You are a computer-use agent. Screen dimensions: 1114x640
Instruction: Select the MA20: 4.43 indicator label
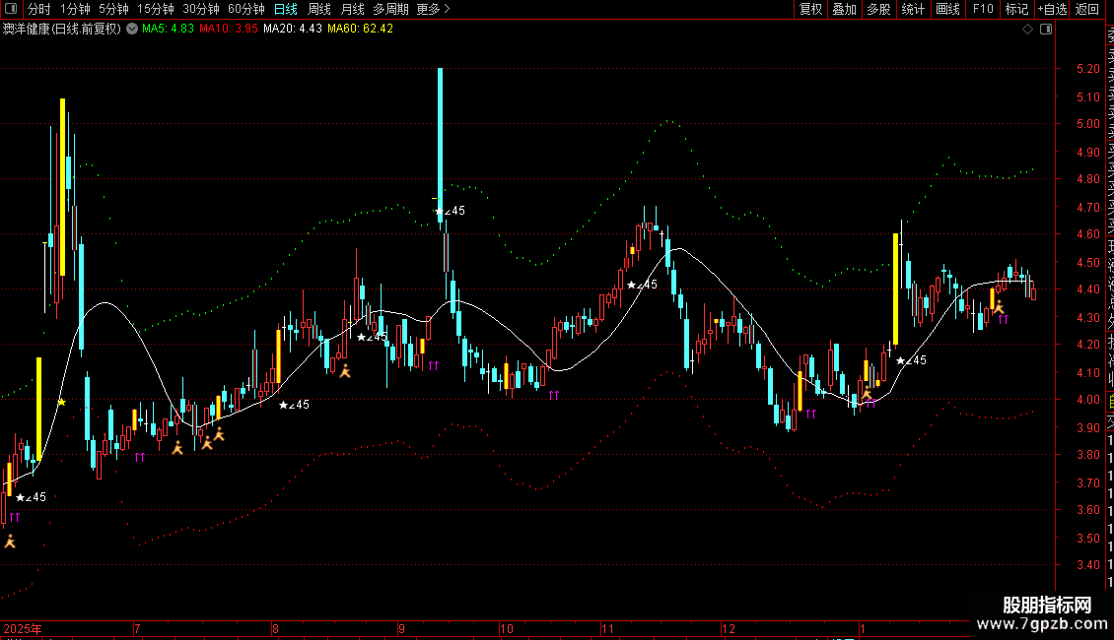(x=292, y=30)
